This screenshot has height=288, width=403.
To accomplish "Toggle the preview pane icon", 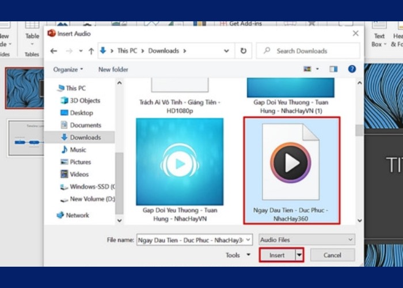I will coord(333,69).
